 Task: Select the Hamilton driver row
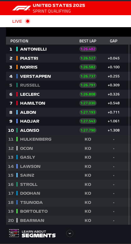pos(67,103)
